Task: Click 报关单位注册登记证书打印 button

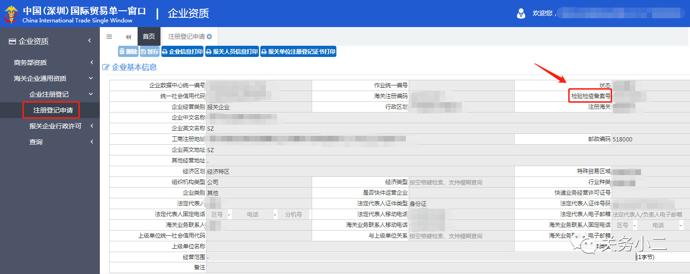Action: 298,52
